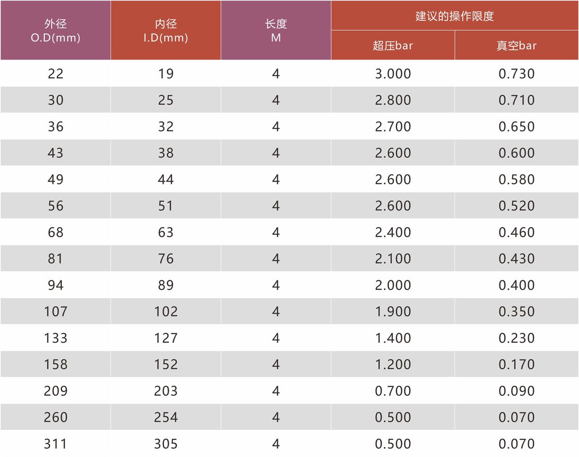Click vacuum value 0.170
The width and height of the screenshot is (579, 457).
(x=517, y=365)
